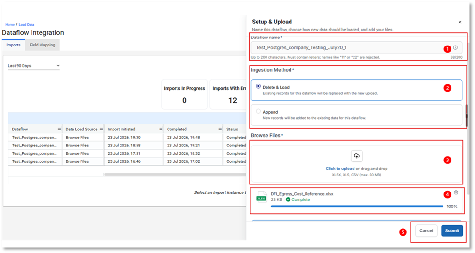
Task: Select Delete & Load ingestion method
Action: [x=258, y=86]
